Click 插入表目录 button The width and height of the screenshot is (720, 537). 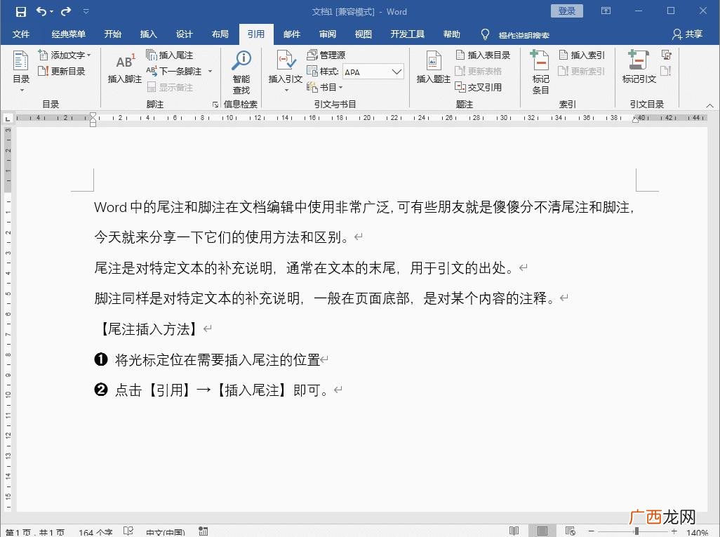click(x=483, y=55)
